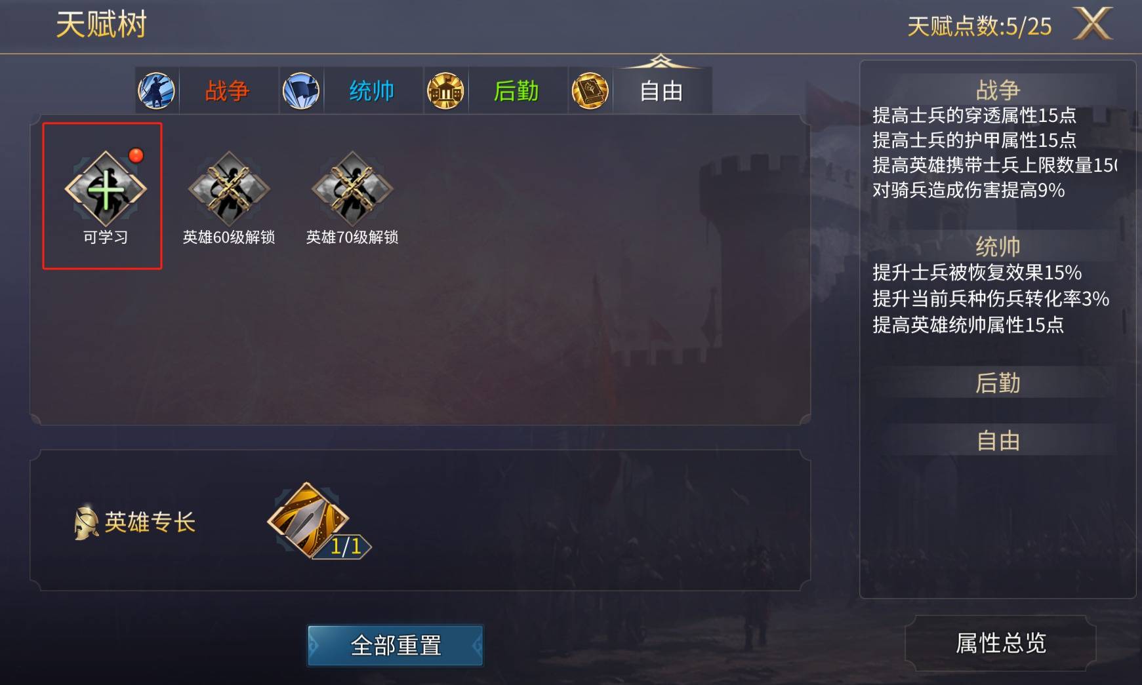Collapse the 战争 section header in the summary
The image size is (1142, 685).
click(x=998, y=89)
